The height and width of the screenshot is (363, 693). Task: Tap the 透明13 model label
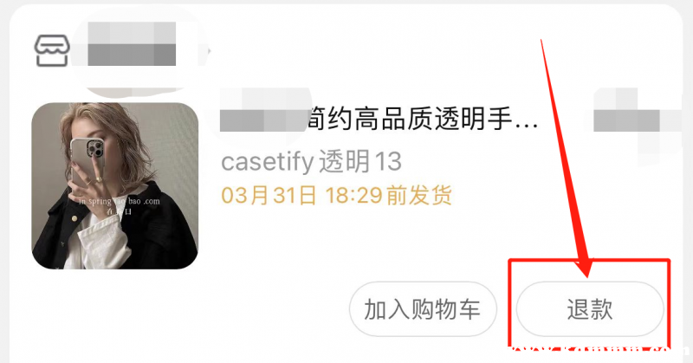coord(360,161)
